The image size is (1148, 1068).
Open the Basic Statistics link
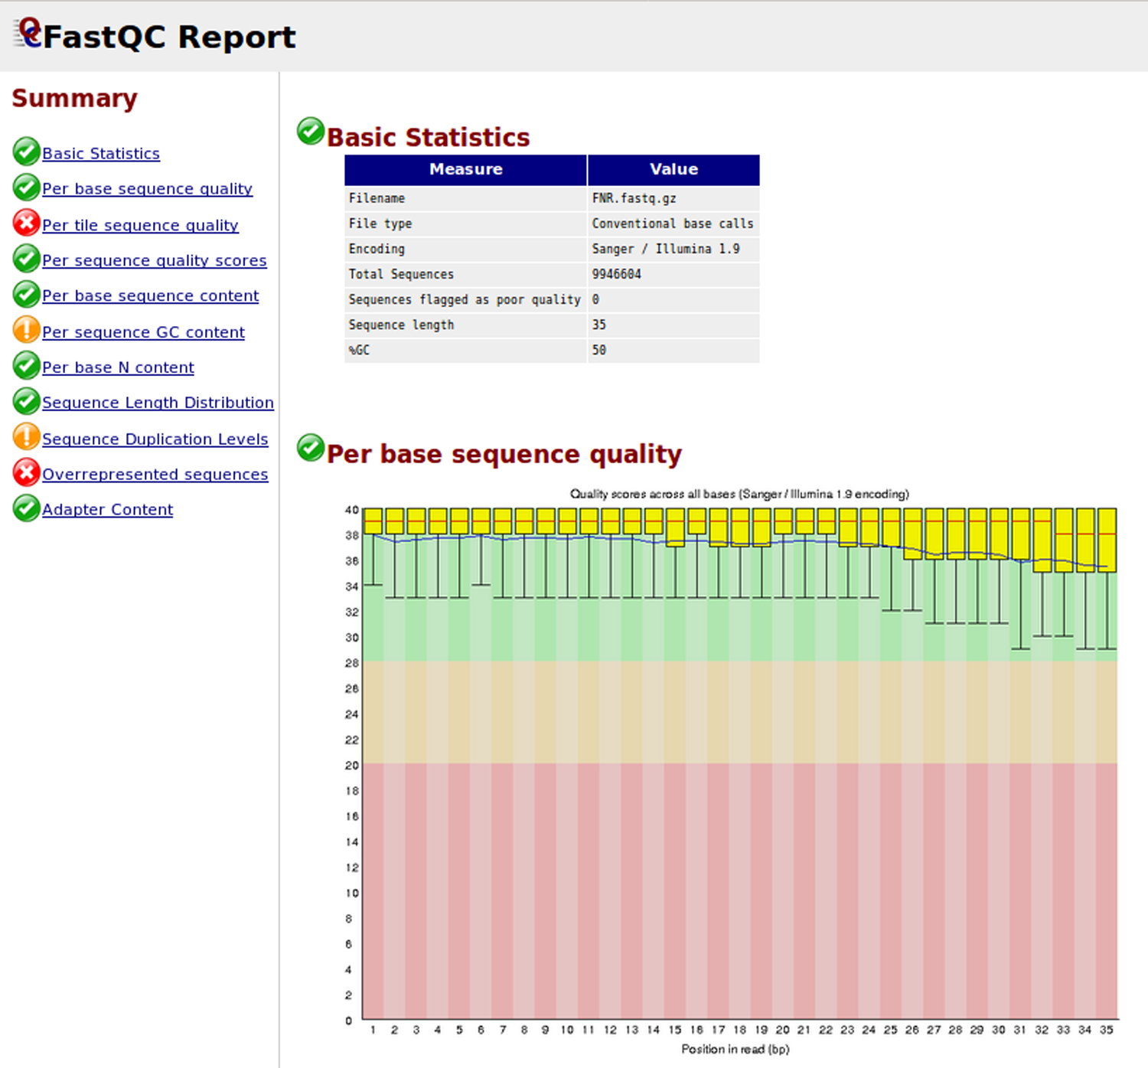(101, 154)
